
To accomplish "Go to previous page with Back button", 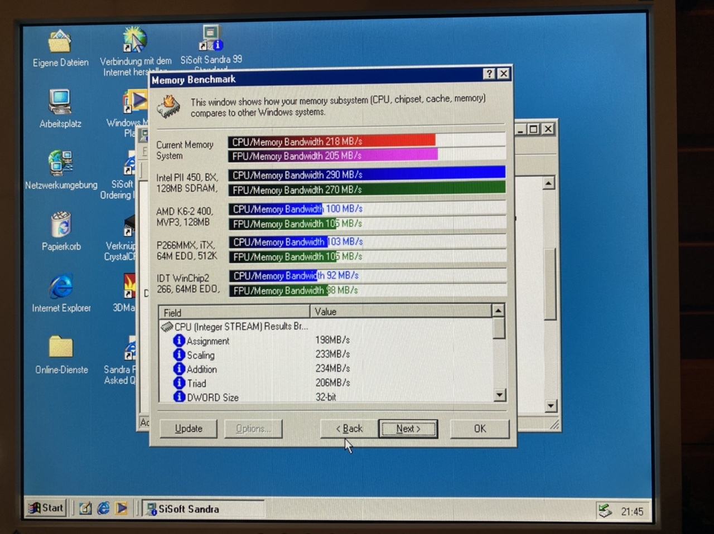I will pyautogui.click(x=349, y=429).
